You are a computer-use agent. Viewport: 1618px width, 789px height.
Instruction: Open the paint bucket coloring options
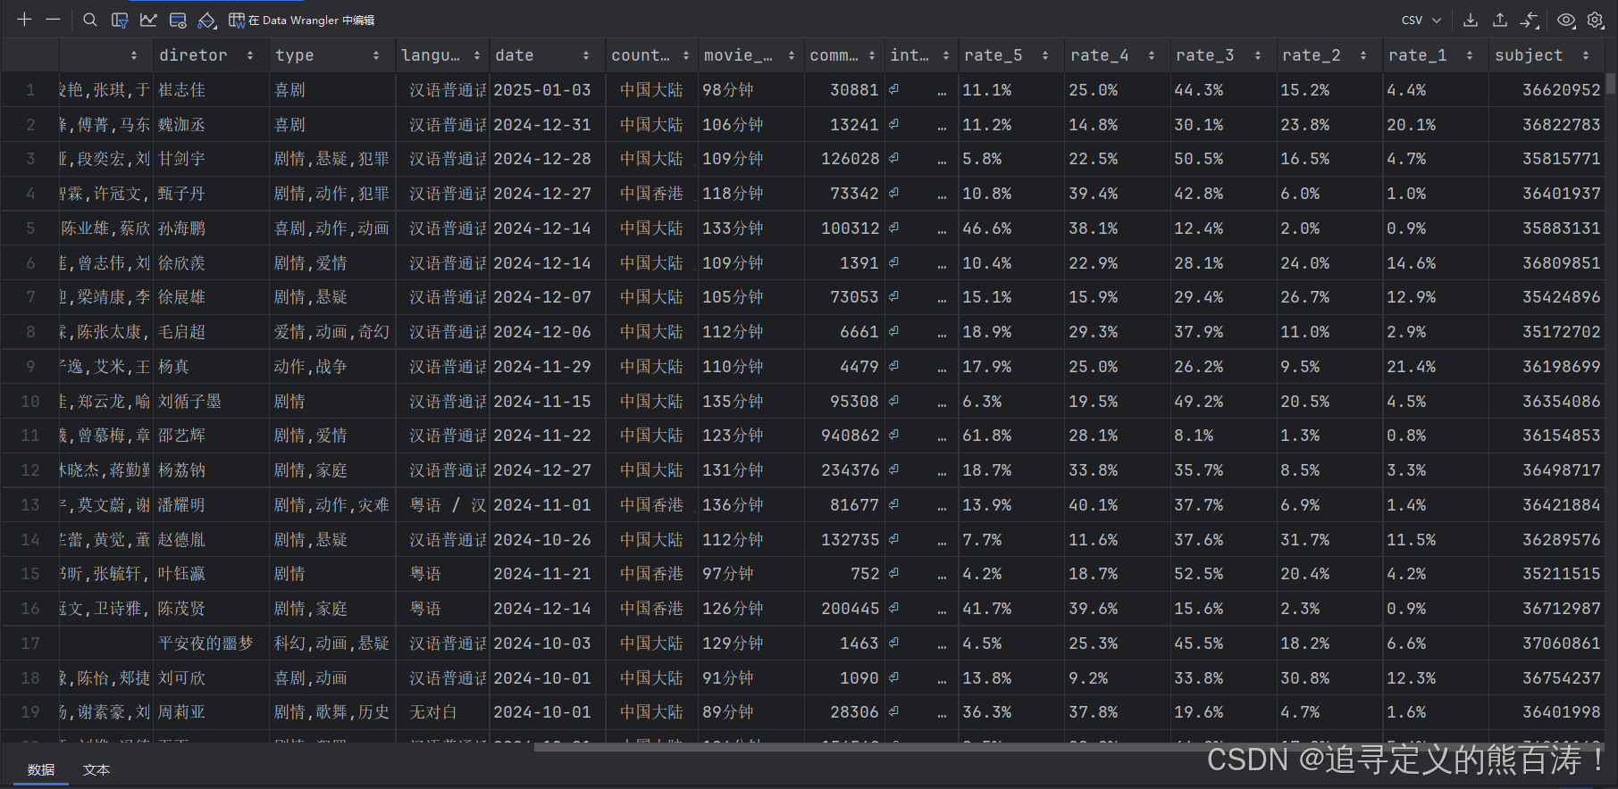(206, 20)
